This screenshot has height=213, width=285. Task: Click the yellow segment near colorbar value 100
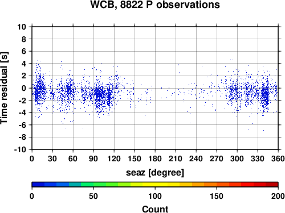(x=155, y=184)
